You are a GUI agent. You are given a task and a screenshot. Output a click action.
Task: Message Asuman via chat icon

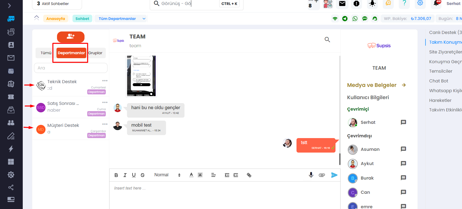403,149
